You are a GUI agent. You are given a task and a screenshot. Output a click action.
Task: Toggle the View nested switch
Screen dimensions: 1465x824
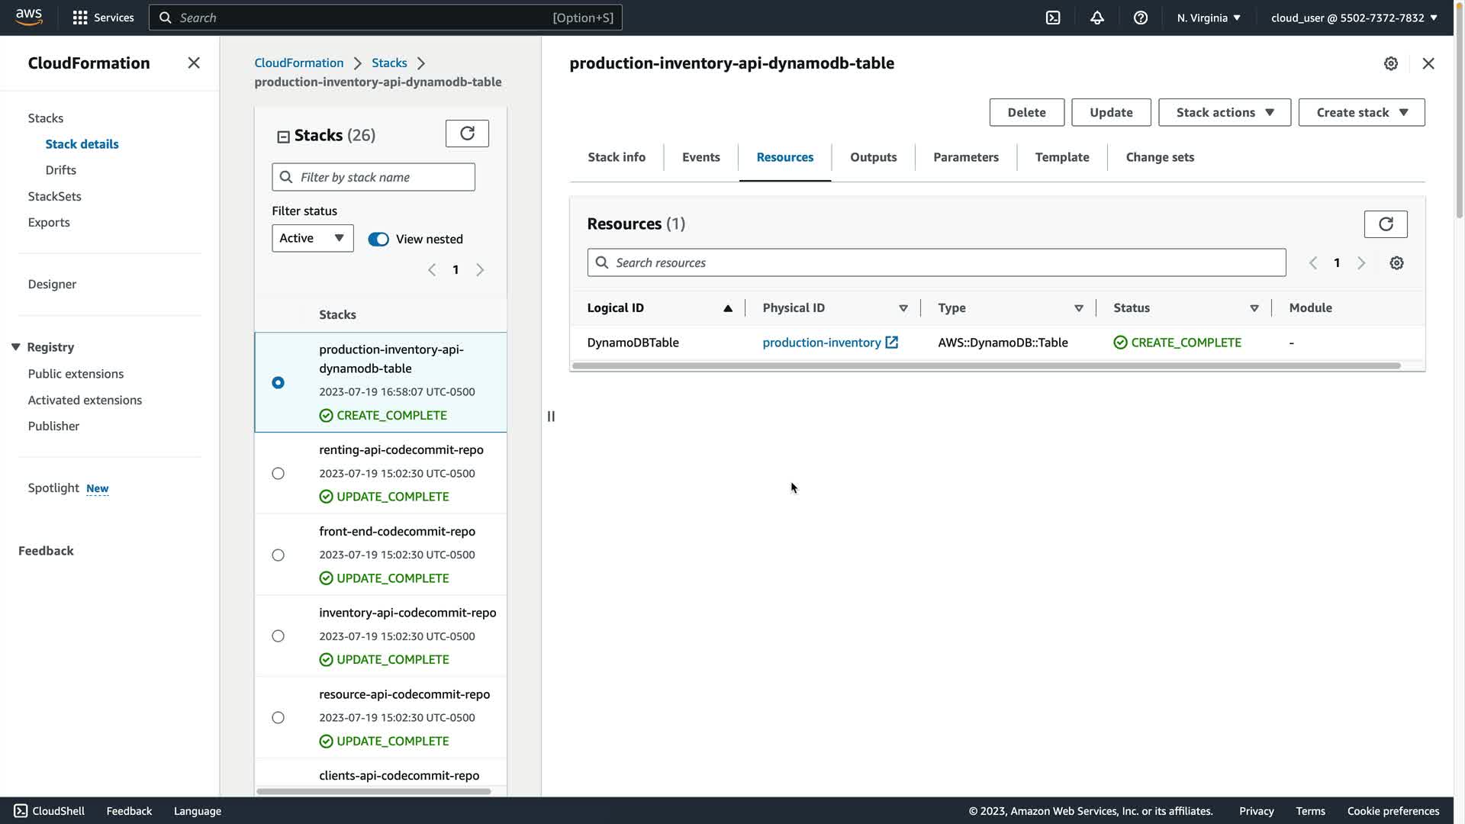point(378,239)
